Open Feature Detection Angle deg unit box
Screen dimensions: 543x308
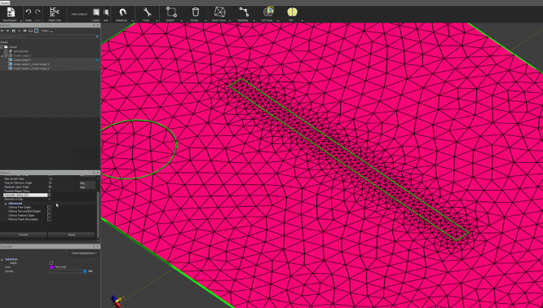tap(87, 183)
